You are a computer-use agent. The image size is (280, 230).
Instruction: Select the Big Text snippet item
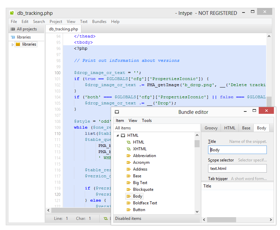tap(140, 183)
